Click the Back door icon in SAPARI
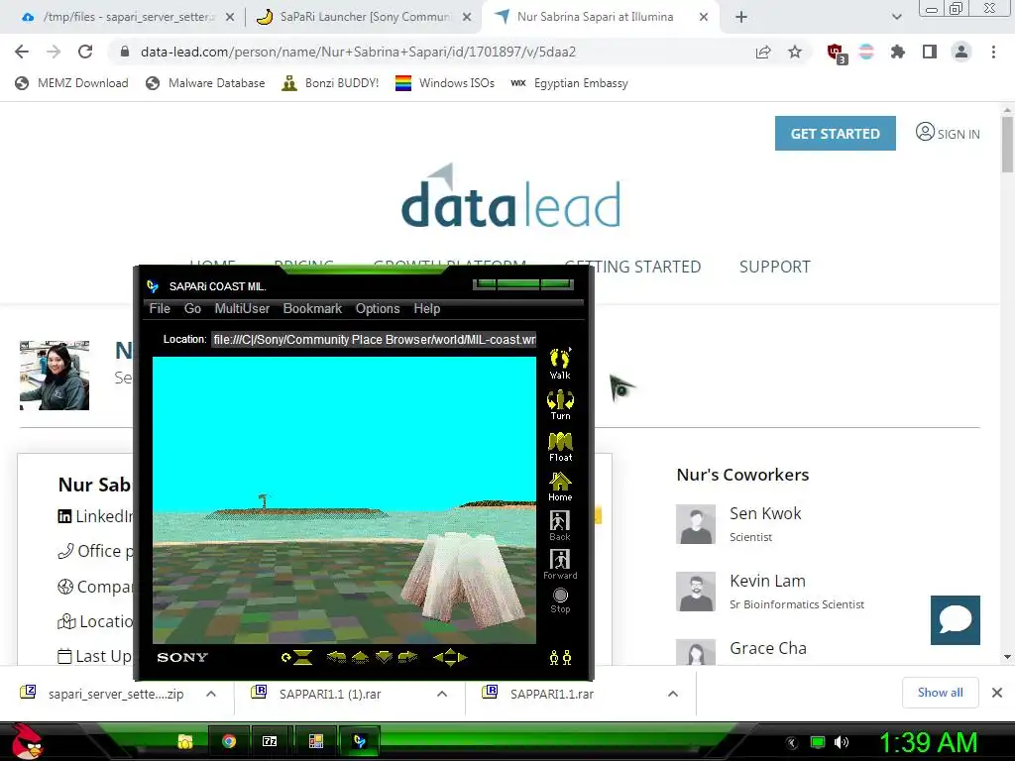The height and width of the screenshot is (761, 1015). coord(560,525)
